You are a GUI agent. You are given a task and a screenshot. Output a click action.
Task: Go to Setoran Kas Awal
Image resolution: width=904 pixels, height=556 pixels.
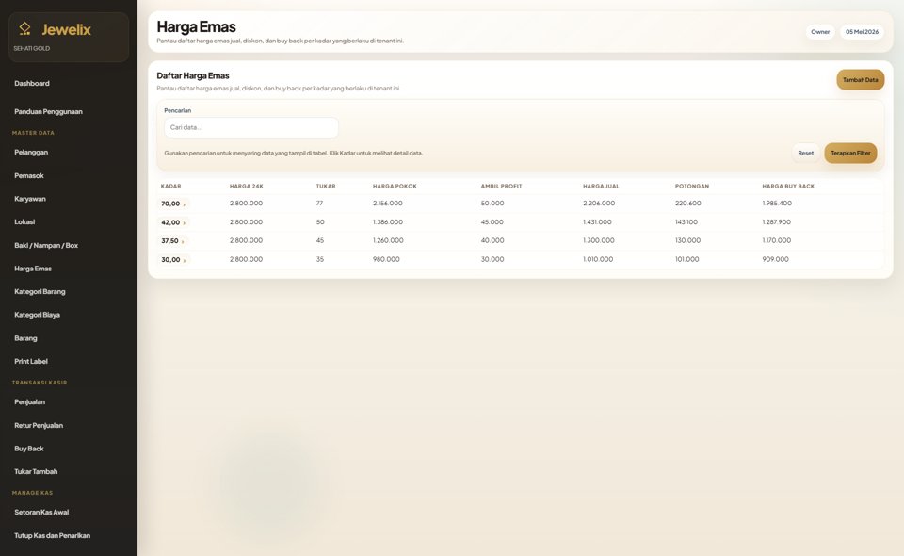click(41, 512)
